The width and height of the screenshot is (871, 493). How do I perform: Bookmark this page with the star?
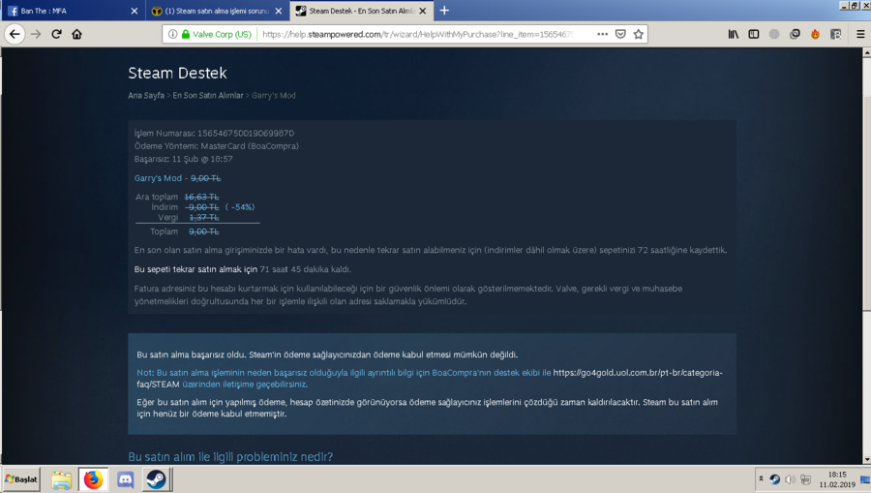639,35
